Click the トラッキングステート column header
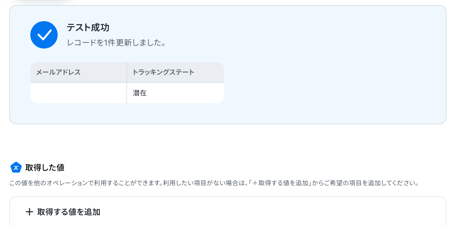The image size is (454, 226). pos(163,72)
